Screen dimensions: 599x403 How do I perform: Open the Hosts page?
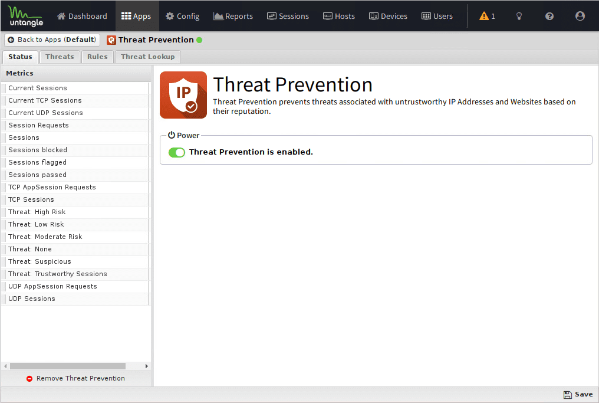point(339,16)
